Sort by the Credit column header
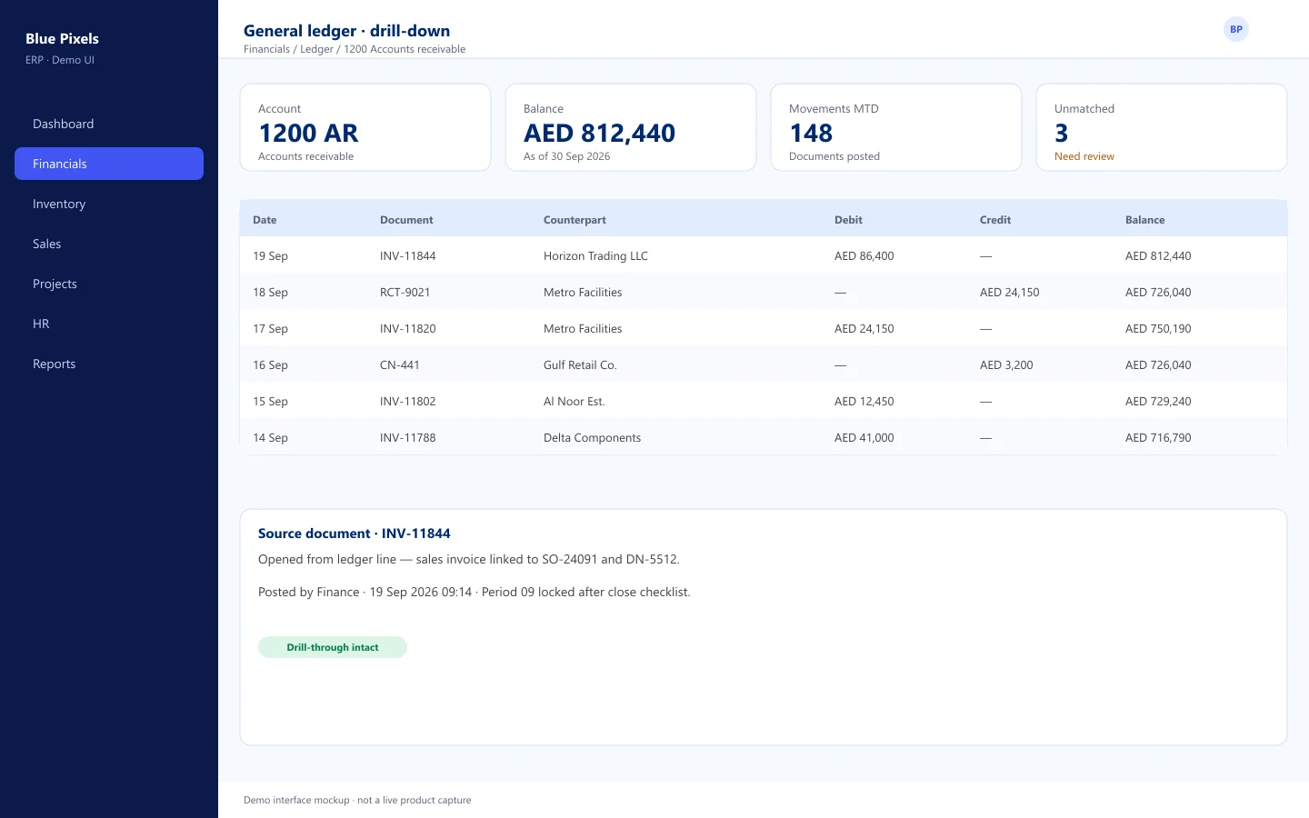The height and width of the screenshot is (818, 1309). [995, 220]
